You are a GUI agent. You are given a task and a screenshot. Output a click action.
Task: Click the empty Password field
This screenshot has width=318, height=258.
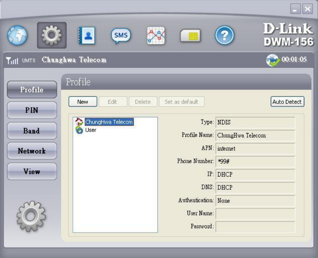255,227
